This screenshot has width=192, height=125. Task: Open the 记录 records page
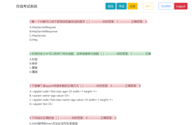click(x=132, y=6)
